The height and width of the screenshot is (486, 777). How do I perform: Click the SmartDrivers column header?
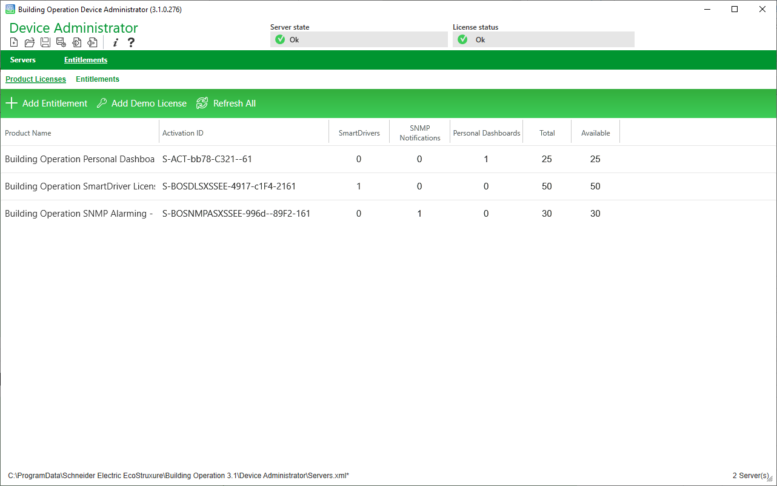click(359, 133)
